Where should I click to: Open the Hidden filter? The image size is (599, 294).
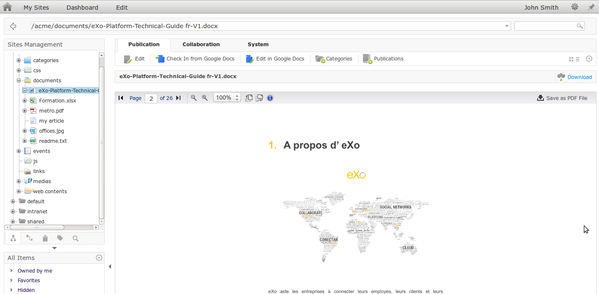pos(26,290)
